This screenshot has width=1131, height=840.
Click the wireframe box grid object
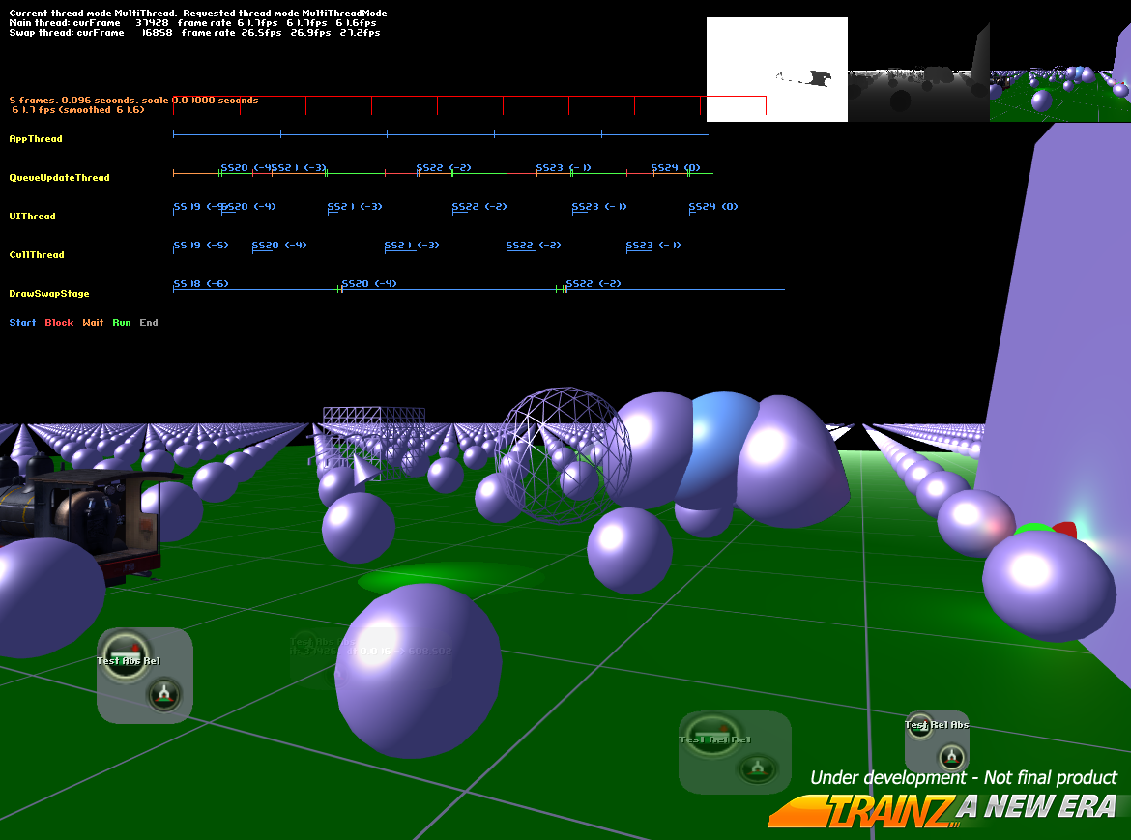click(374, 442)
